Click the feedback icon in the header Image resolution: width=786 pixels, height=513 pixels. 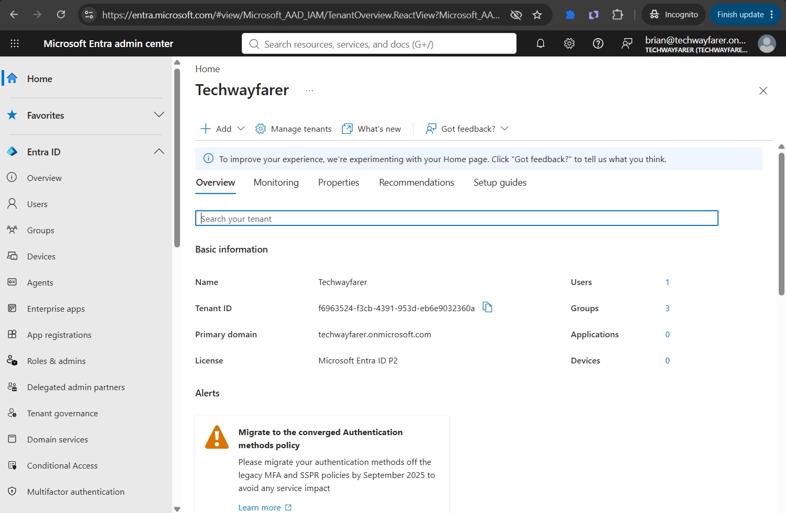click(626, 44)
